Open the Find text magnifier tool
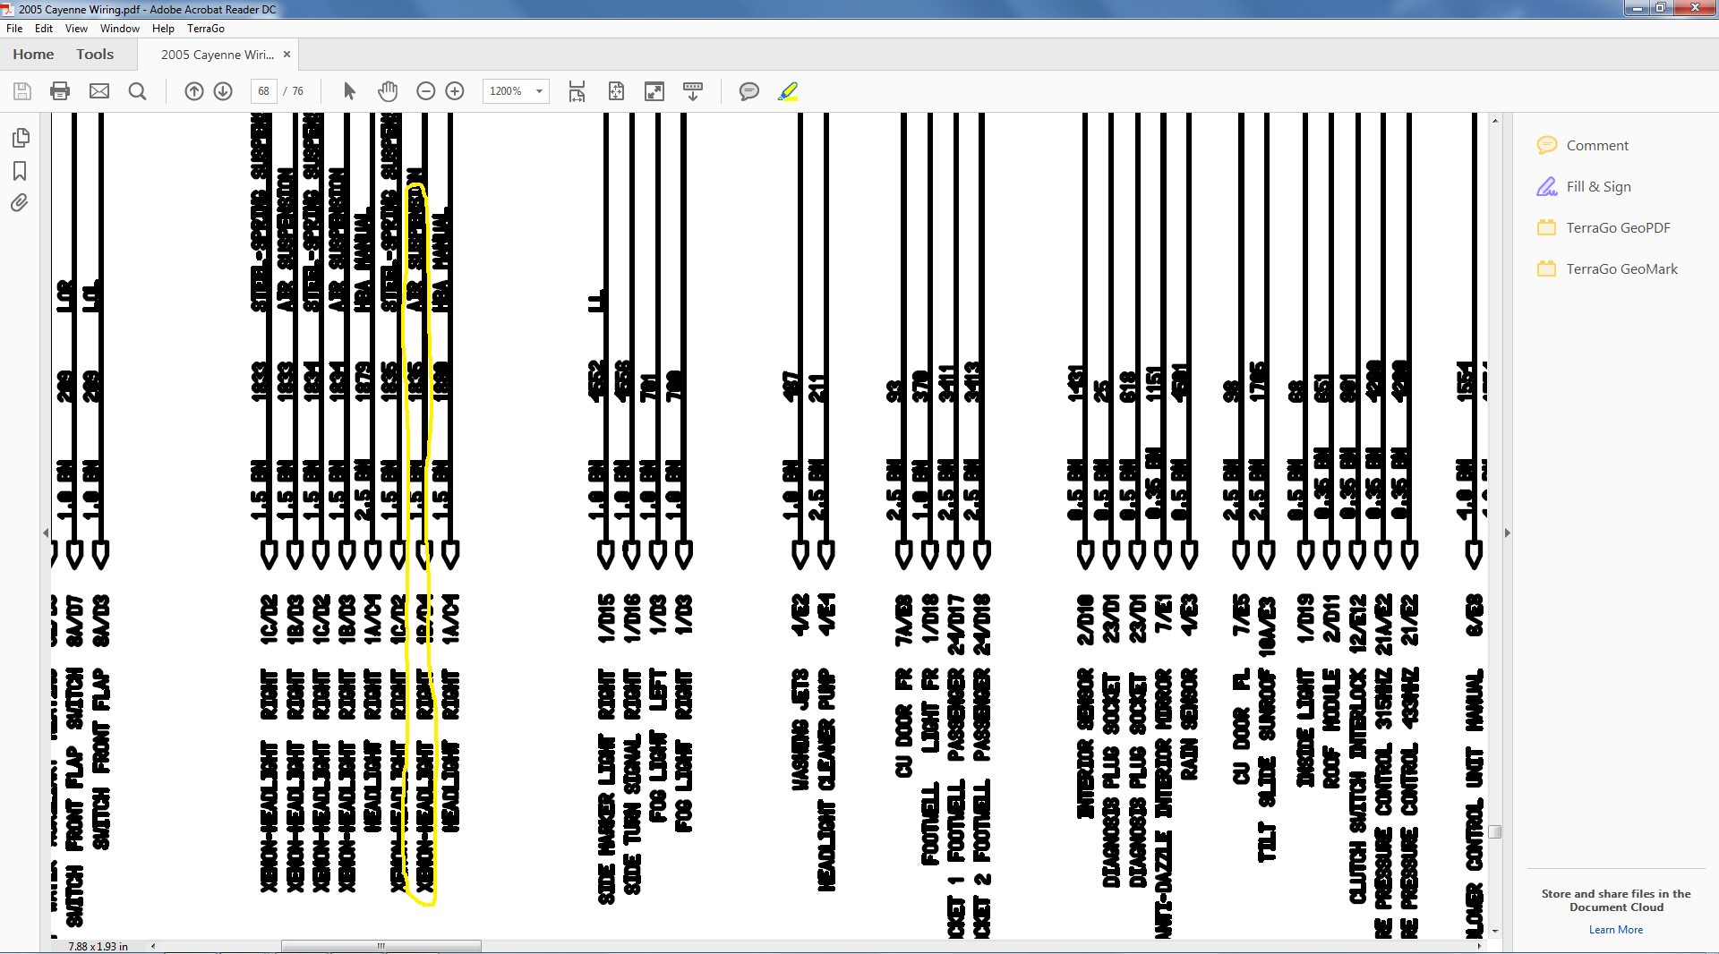The width and height of the screenshot is (1719, 954). 137,91
